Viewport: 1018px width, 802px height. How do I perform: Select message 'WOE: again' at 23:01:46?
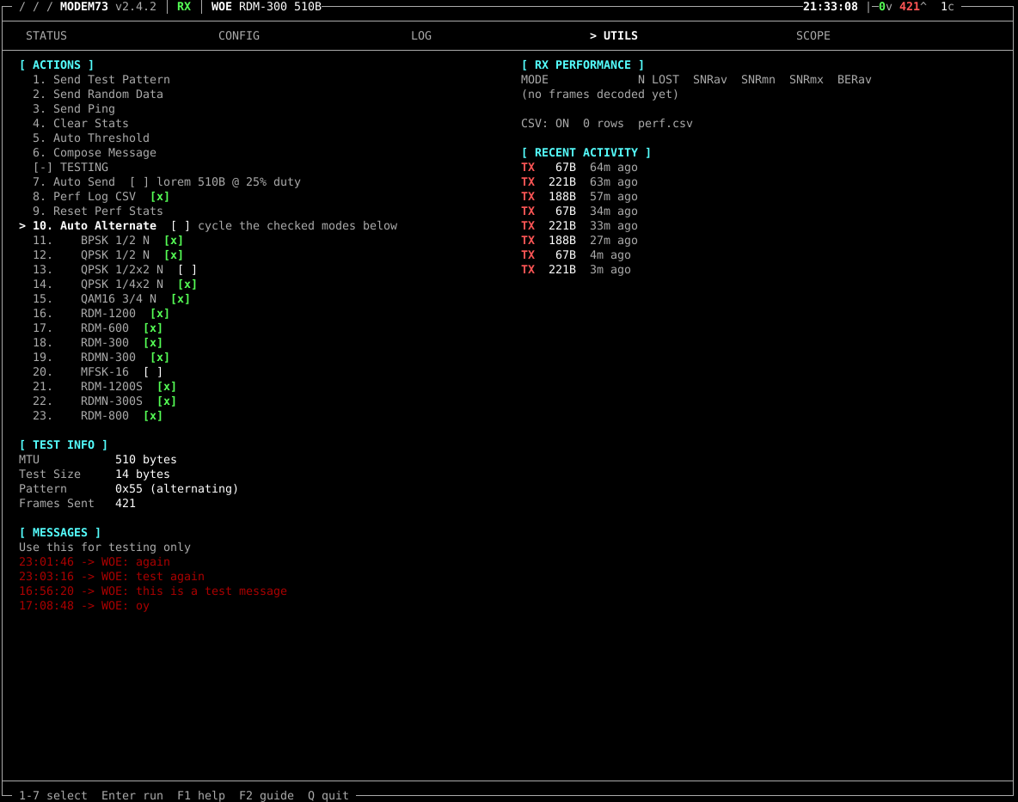tap(95, 562)
